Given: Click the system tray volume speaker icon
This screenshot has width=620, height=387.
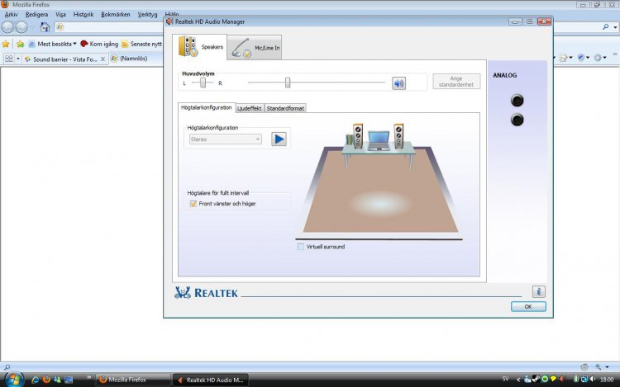Looking at the screenshot, I should coord(593,379).
